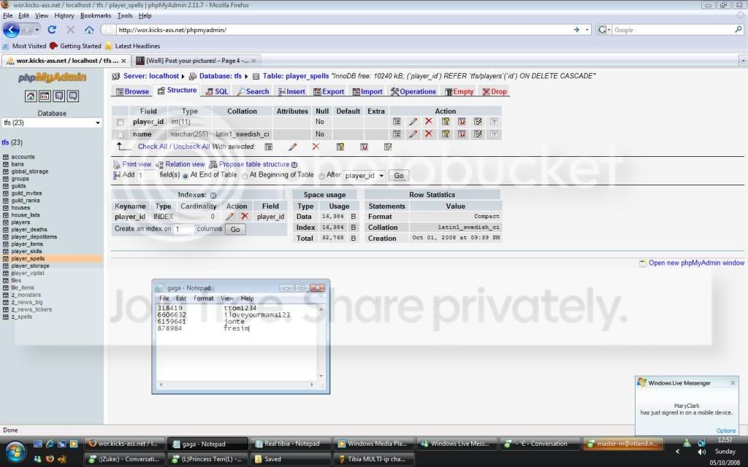748x467 pixels.
Task: Click the index columns number input box
Action: (x=183, y=230)
